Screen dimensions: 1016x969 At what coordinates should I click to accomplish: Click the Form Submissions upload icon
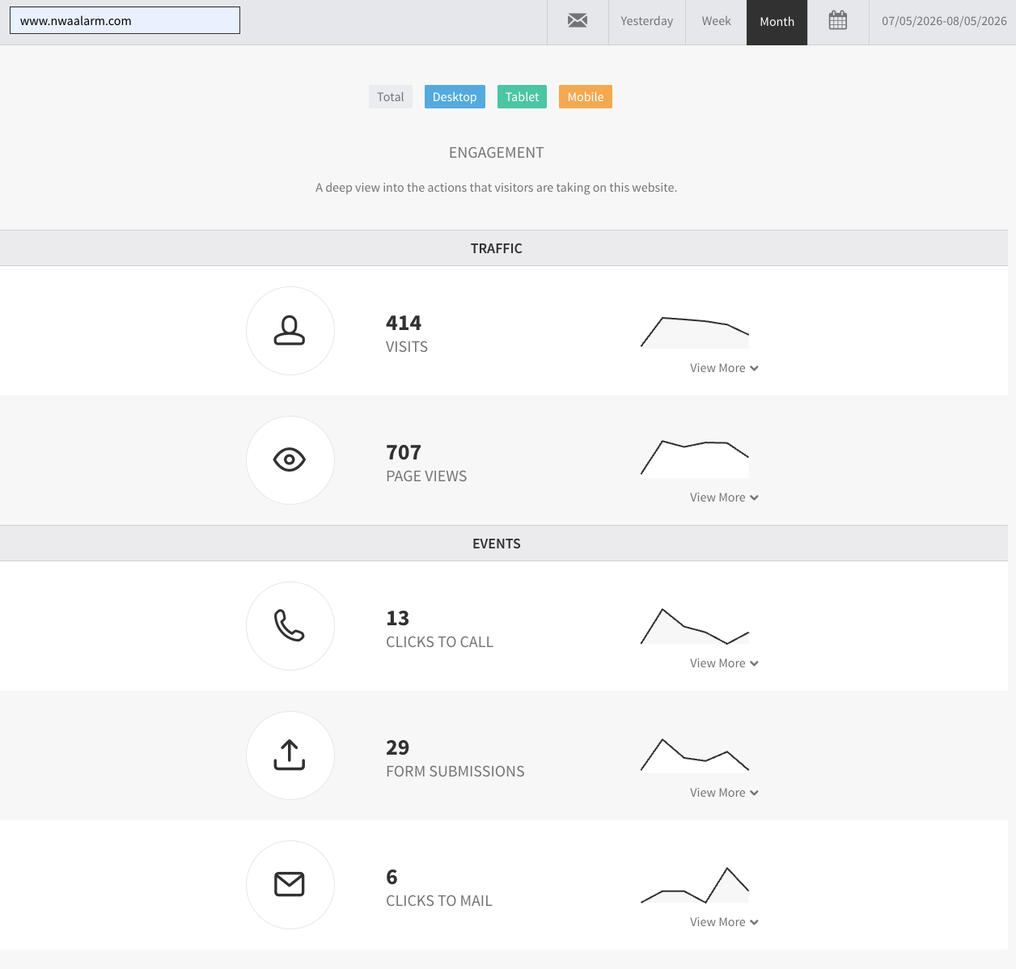click(x=290, y=755)
